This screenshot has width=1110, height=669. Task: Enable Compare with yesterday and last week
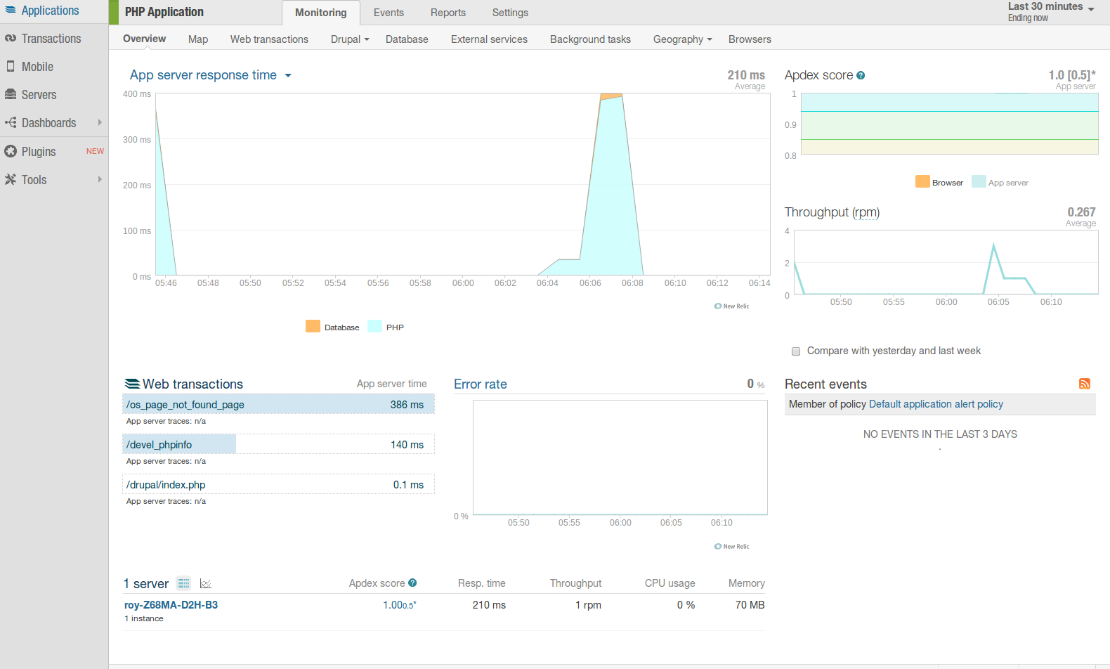point(796,351)
